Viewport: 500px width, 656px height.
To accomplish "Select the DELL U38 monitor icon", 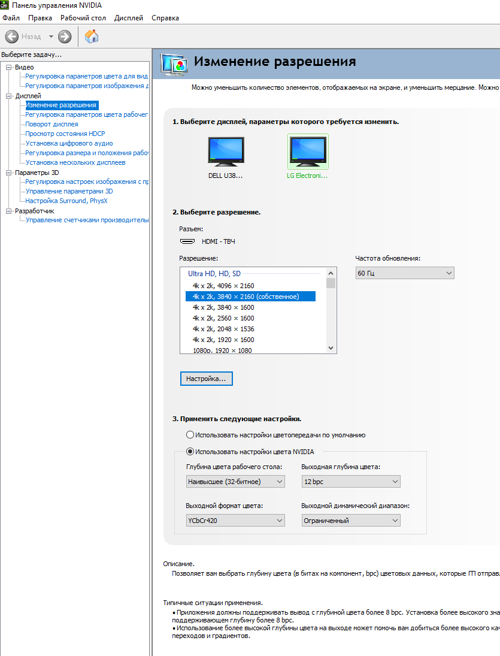I will click(x=226, y=151).
